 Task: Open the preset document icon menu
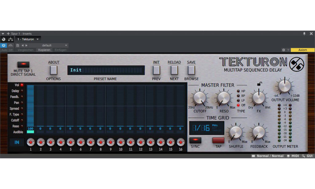point(18,46)
